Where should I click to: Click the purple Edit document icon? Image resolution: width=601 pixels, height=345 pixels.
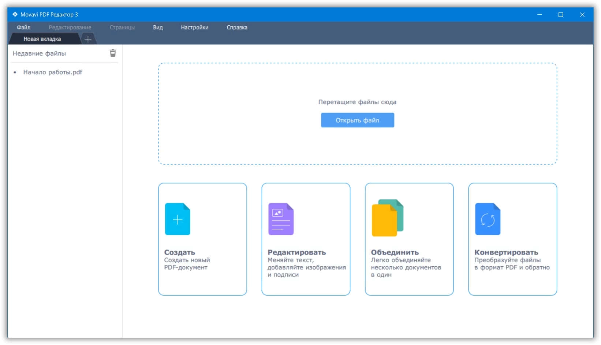(x=281, y=219)
